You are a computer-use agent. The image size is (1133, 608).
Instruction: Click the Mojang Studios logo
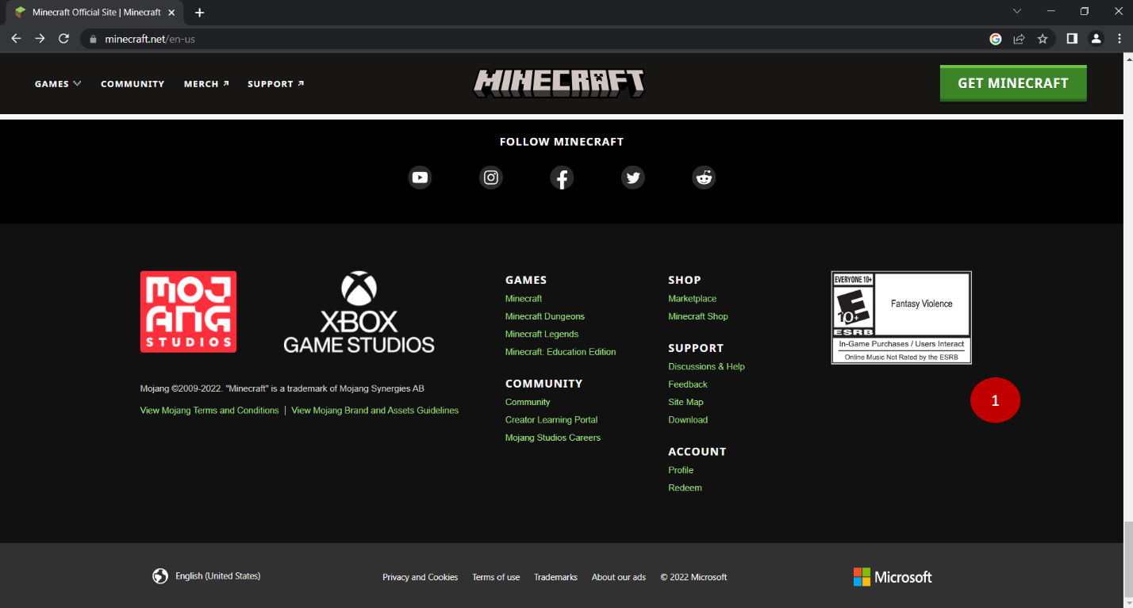188,312
